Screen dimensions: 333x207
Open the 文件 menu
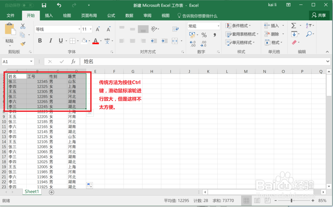click(10, 16)
